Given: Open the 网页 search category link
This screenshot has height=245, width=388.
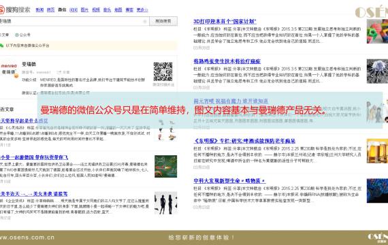Looking at the screenshot, I should click(x=51, y=10).
